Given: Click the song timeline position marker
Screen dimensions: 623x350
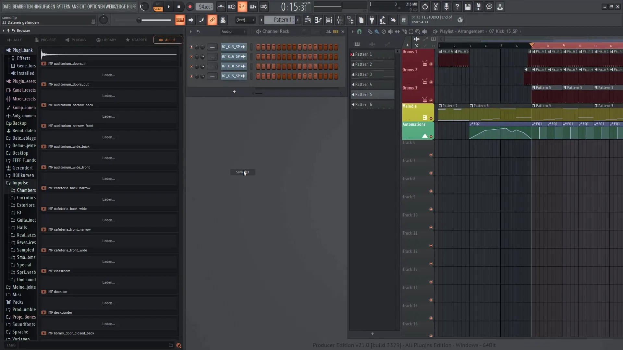Looking at the screenshot, I should coord(532,45).
